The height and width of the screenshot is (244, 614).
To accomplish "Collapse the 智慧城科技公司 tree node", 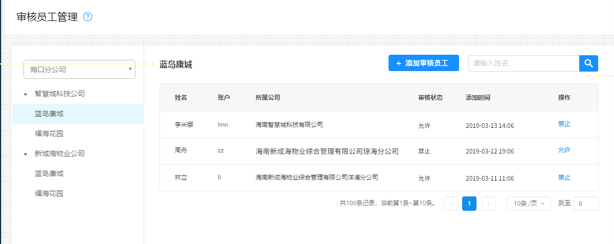I will [26, 94].
